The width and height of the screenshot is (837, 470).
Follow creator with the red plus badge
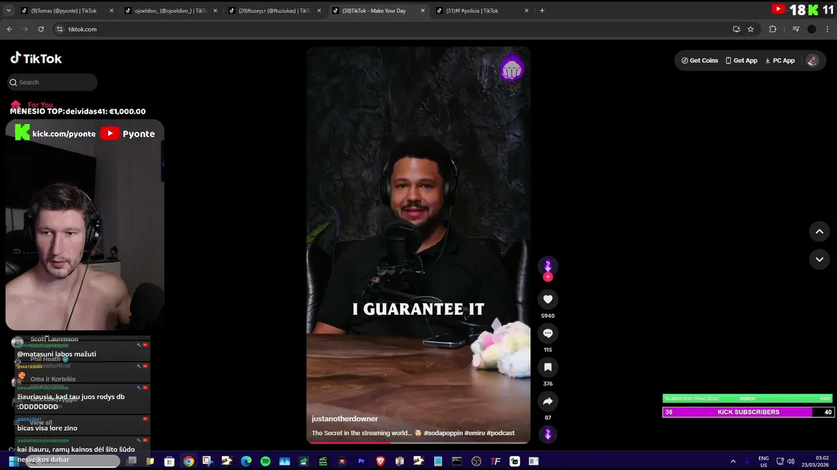(x=548, y=277)
